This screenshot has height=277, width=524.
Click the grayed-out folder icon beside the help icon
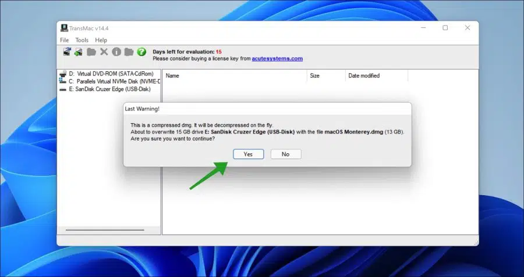pyautogui.click(x=129, y=52)
